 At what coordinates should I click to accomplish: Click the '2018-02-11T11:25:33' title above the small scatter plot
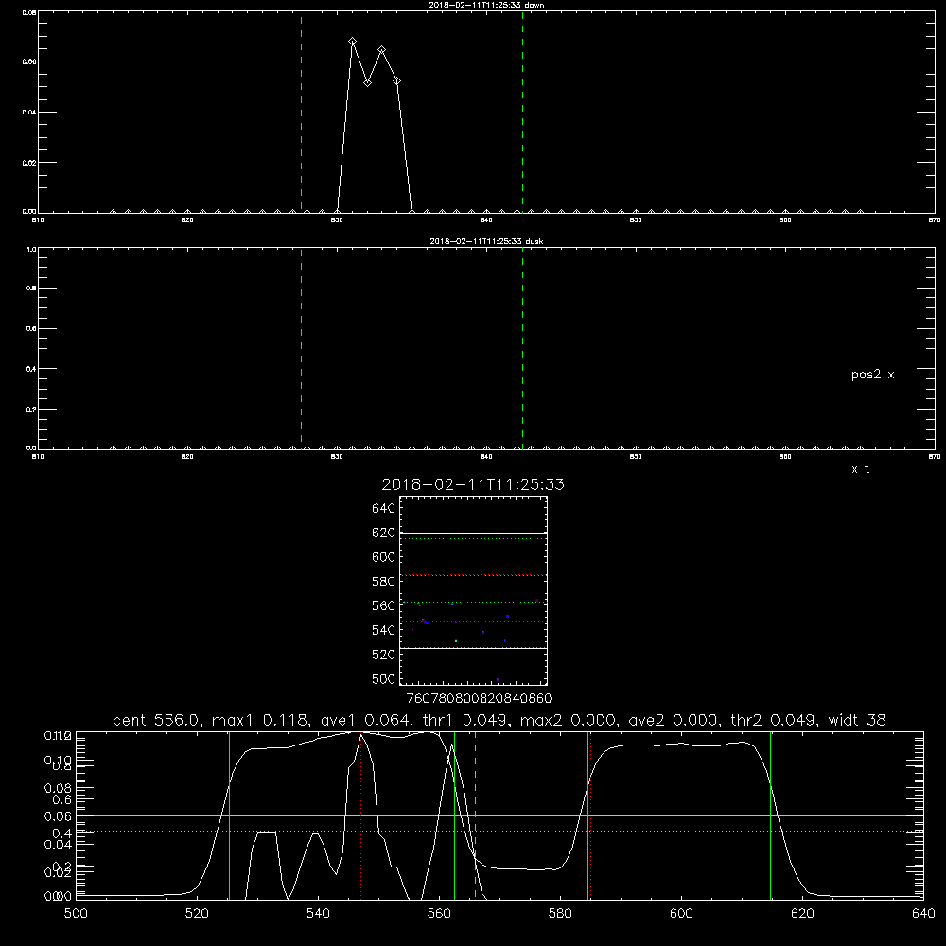pos(473,484)
